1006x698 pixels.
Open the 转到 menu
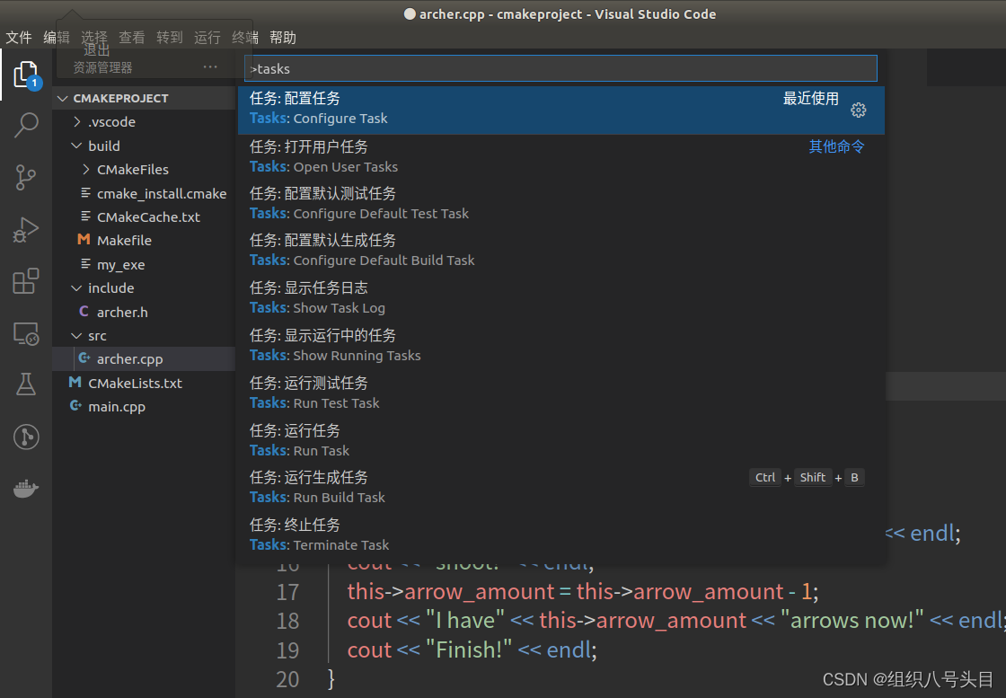tap(170, 37)
